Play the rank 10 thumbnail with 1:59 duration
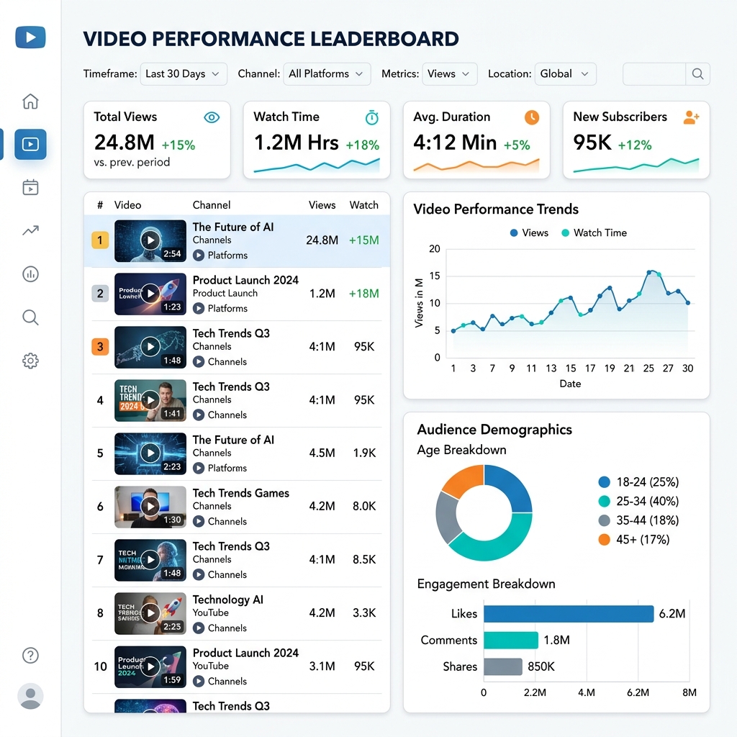The width and height of the screenshot is (737, 737). click(150, 666)
